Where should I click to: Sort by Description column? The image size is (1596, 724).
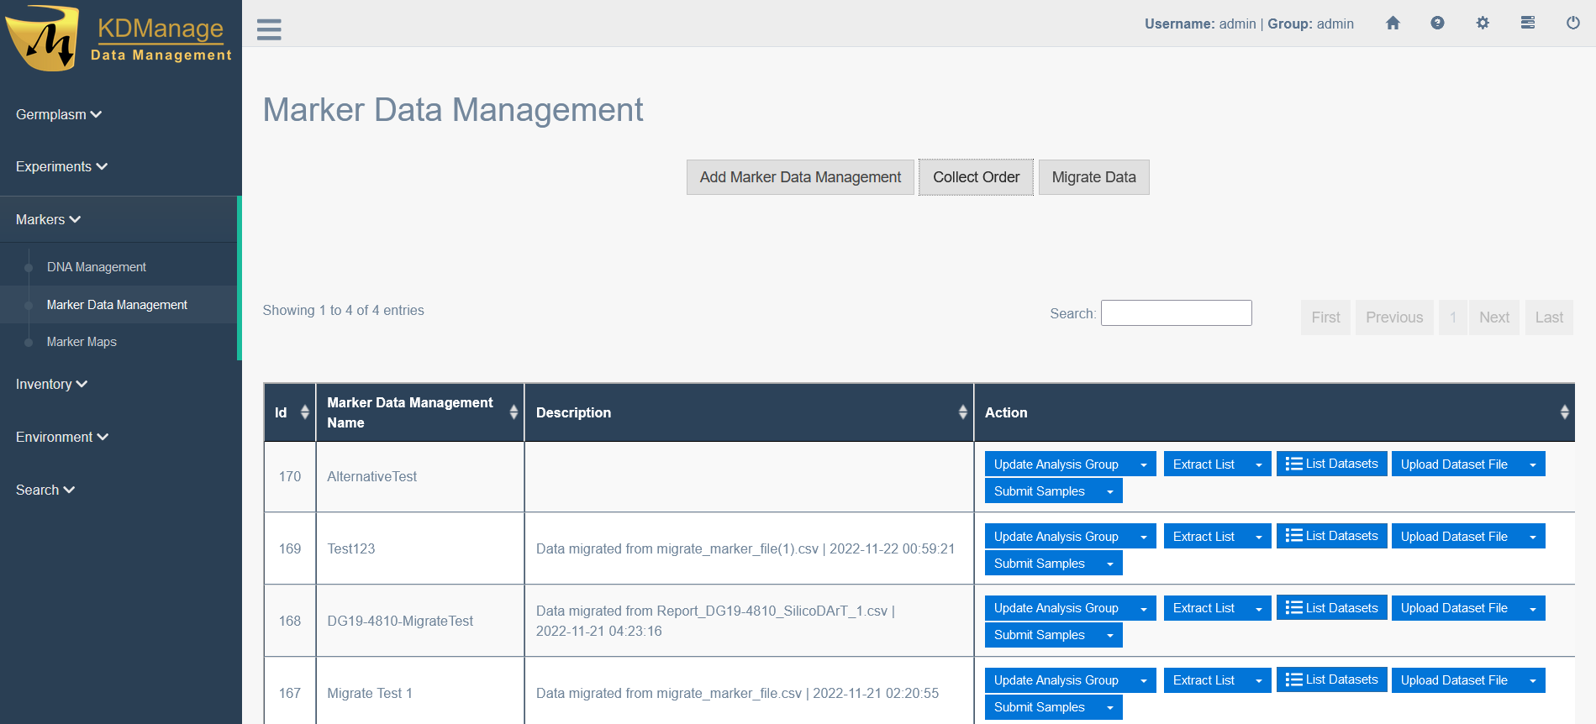click(962, 412)
